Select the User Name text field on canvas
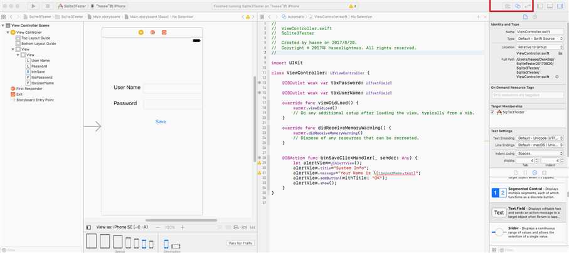Image resolution: width=569 pixels, height=253 pixels. [173, 88]
